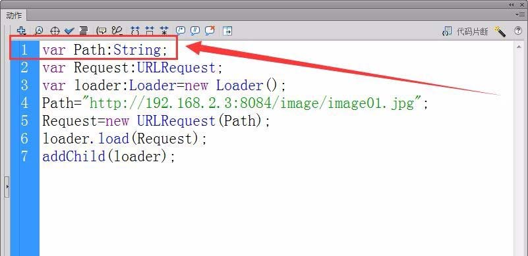Click line number 7 in gutter
Image resolution: width=528 pixels, height=256 pixels.
(x=24, y=157)
